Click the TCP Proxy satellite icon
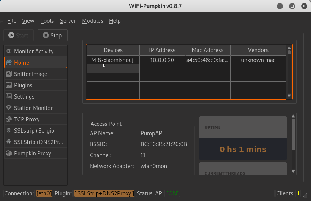 (9, 119)
